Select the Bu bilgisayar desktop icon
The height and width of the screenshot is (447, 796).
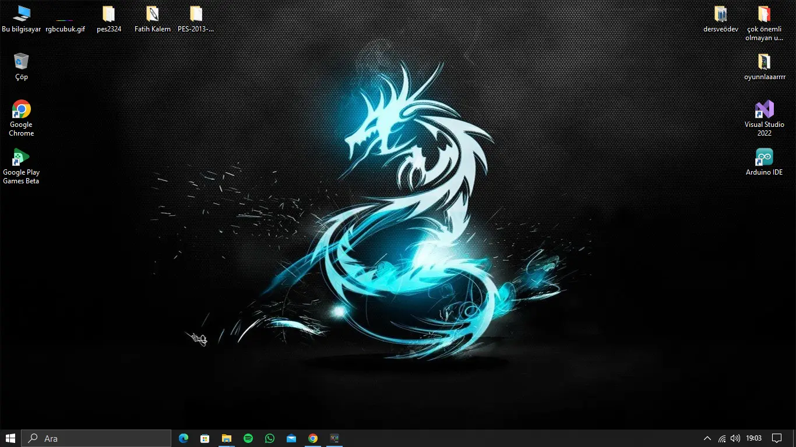click(x=22, y=19)
